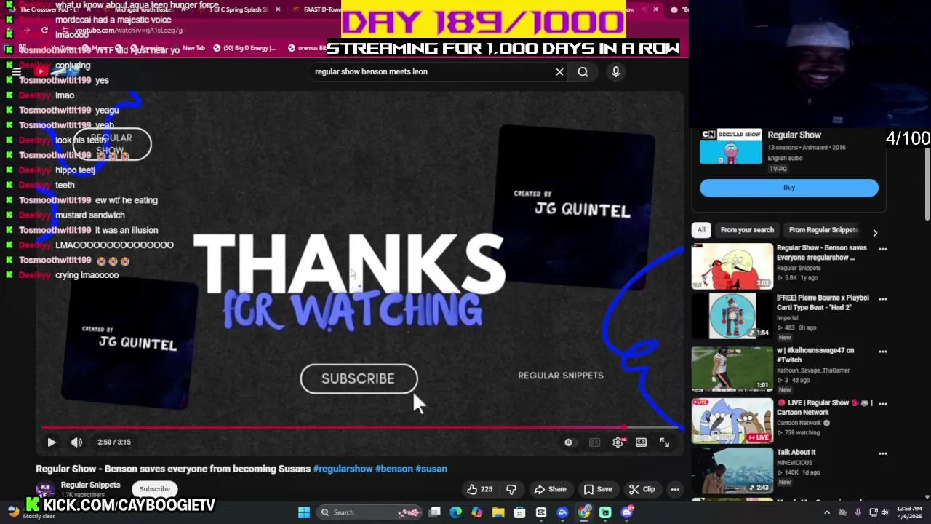Open CapCut from the taskbar
This screenshot has width=931, height=524.
(x=541, y=512)
